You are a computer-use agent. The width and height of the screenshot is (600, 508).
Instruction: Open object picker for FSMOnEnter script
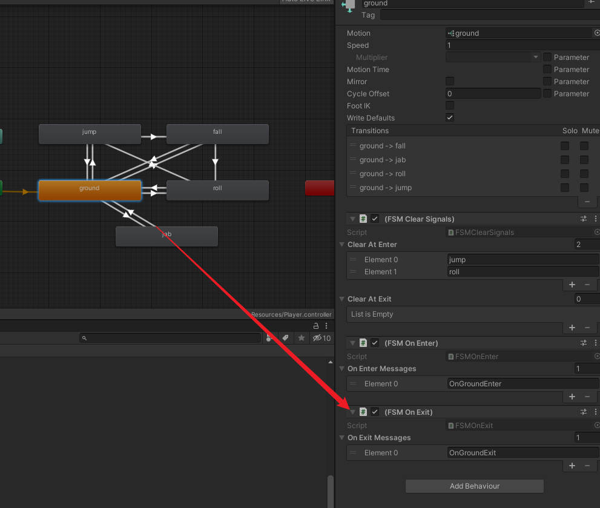596,356
